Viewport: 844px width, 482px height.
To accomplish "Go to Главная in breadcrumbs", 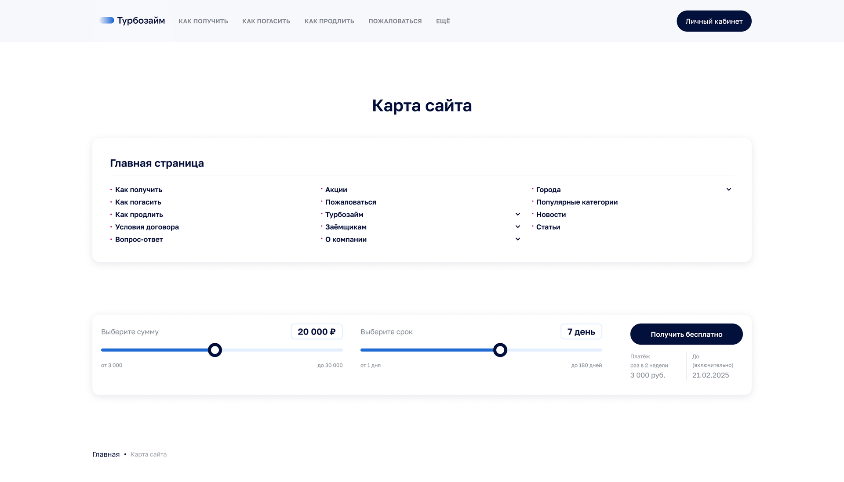I will coord(106,454).
